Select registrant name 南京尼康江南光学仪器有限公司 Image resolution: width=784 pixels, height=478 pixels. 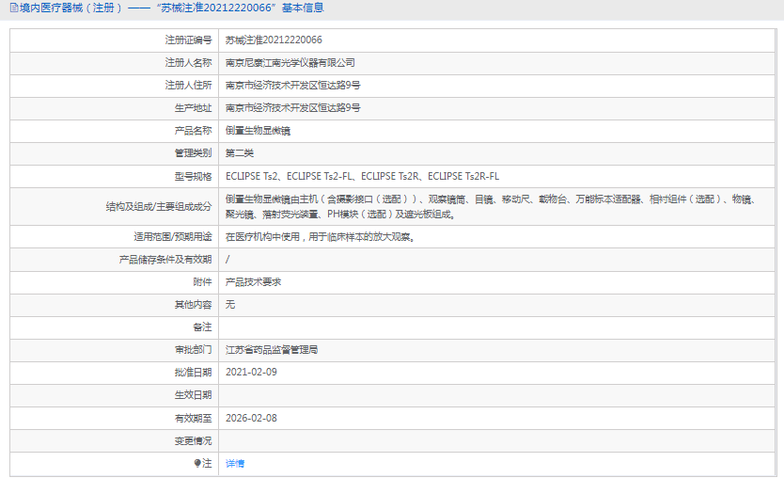click(x=290, y=62)
